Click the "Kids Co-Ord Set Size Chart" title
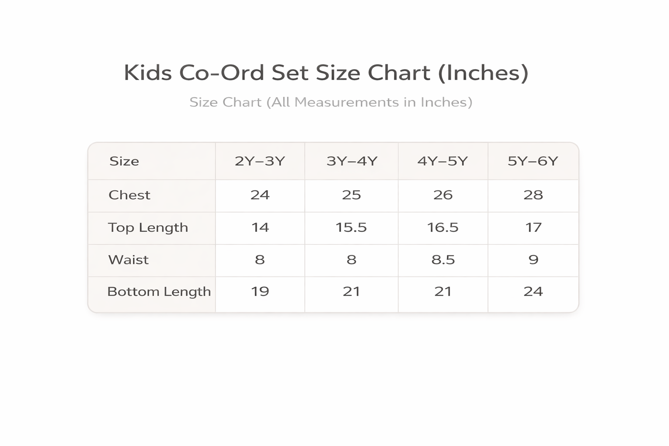Viewport: 669px width, 446px height. [326, 73]
